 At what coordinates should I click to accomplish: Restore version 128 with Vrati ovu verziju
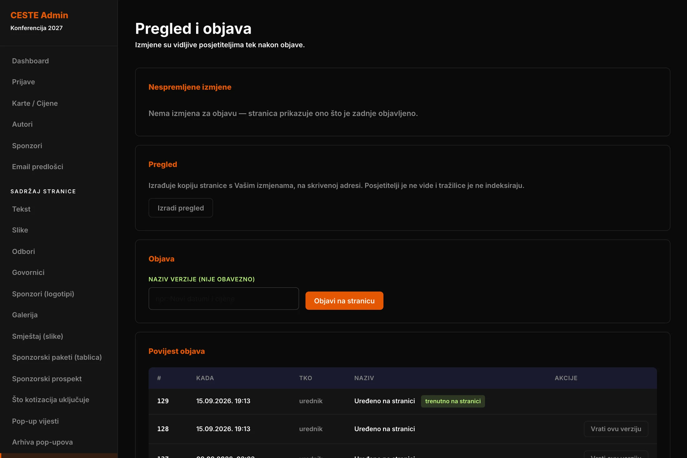(616, 429)
